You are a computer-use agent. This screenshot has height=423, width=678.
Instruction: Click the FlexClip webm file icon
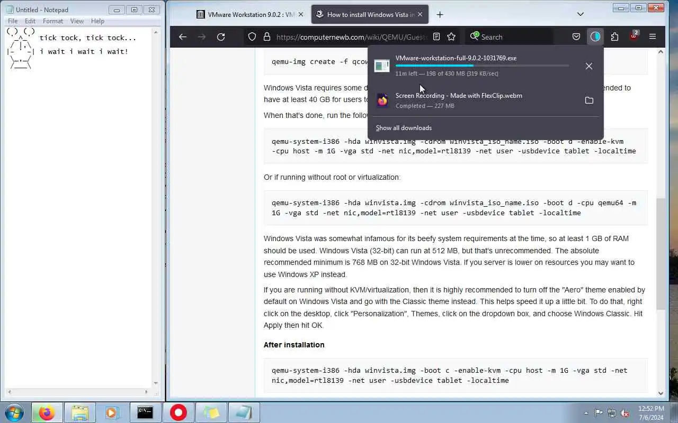382,100
